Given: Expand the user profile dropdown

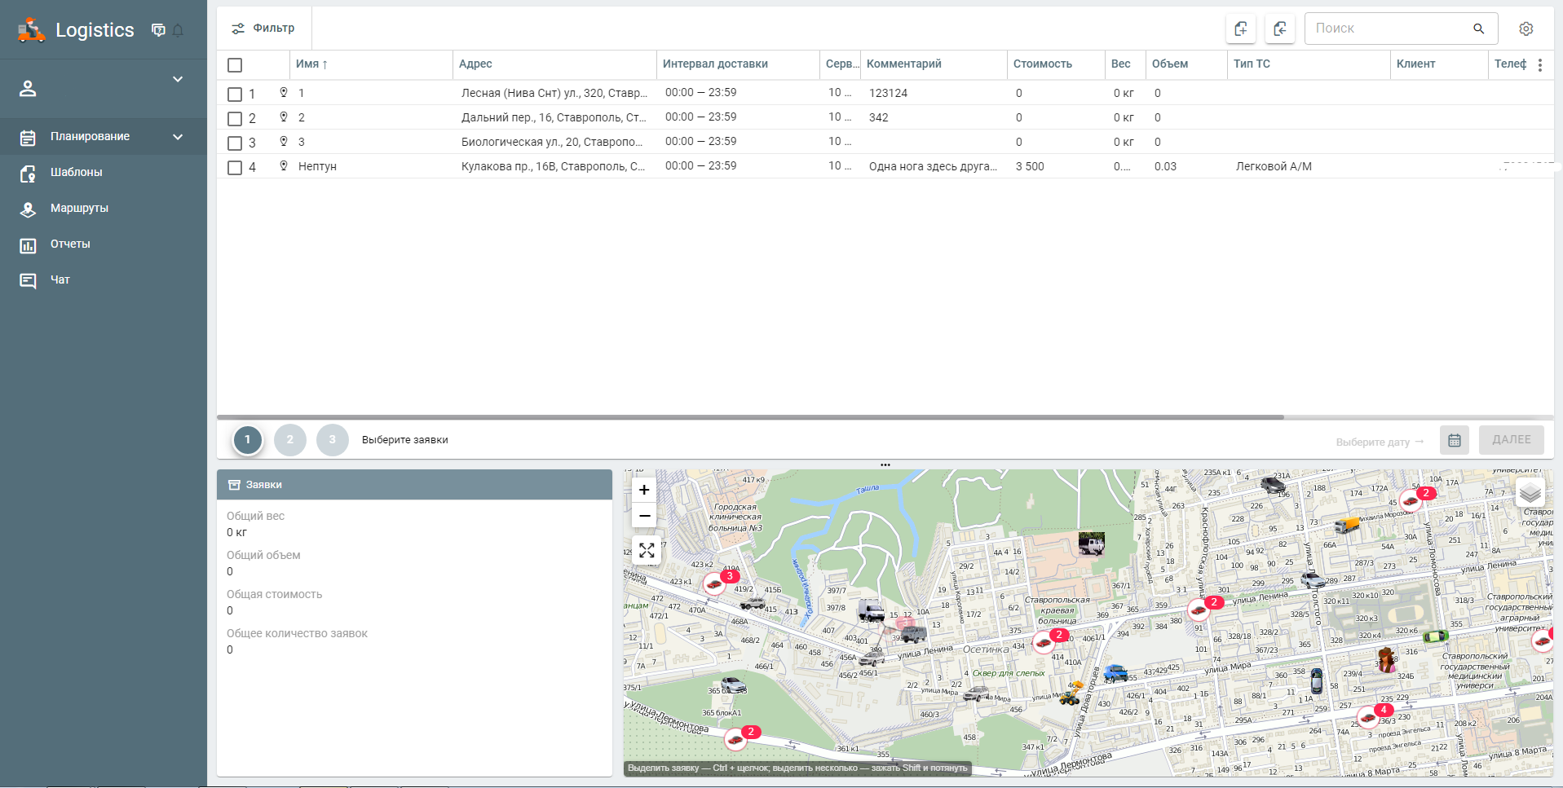Looking at the screenshot, I should pyautogui.click(x=178, y=79).
